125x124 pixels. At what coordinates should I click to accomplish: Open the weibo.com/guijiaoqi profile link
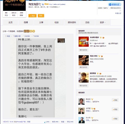coord(57,4)
